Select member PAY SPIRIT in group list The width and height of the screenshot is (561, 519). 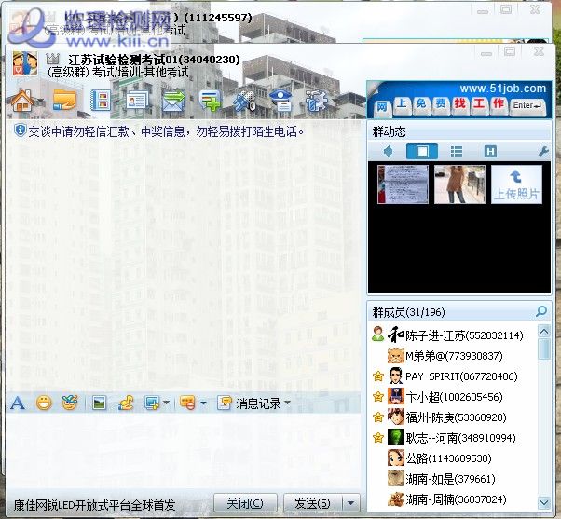pyautogui.click(x=446, y=376)
